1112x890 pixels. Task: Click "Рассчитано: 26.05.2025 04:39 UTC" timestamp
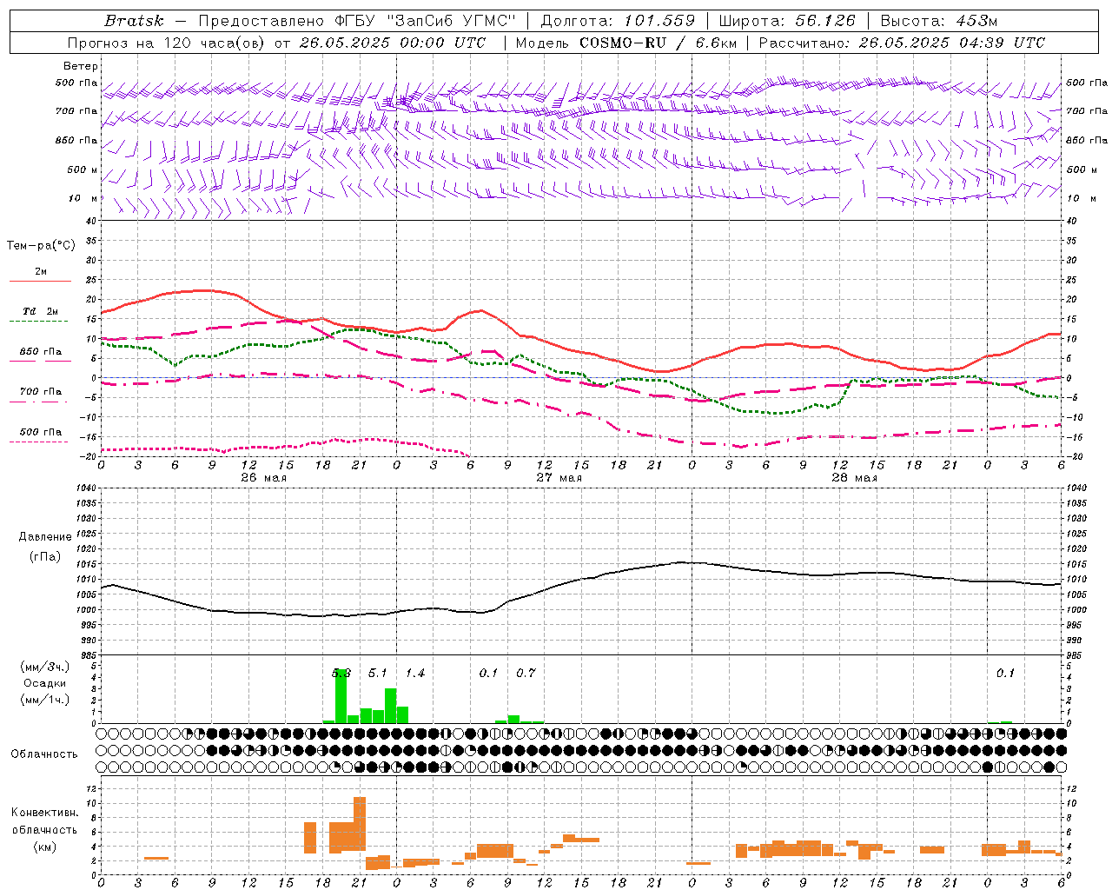(x=902, y=43)
